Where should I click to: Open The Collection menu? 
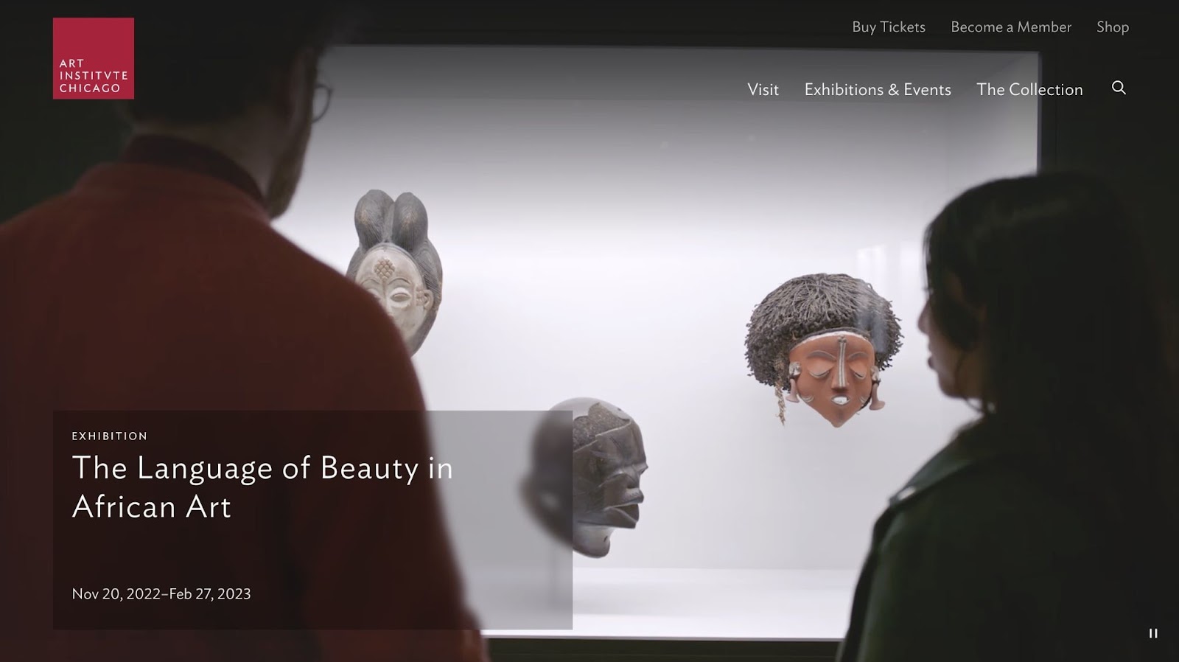click(1029, 89)
